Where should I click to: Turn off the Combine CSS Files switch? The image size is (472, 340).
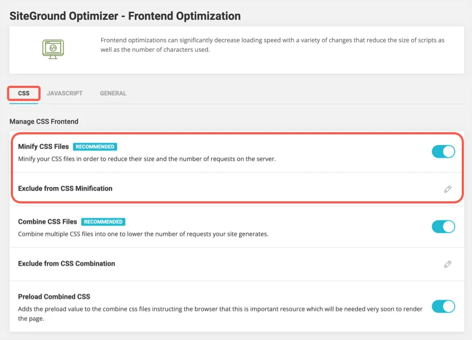pos(443,227)
